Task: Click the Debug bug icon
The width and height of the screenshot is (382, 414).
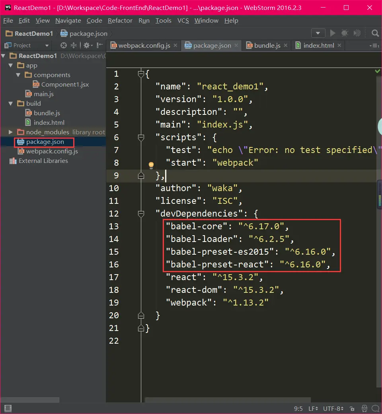Action: 345,33
